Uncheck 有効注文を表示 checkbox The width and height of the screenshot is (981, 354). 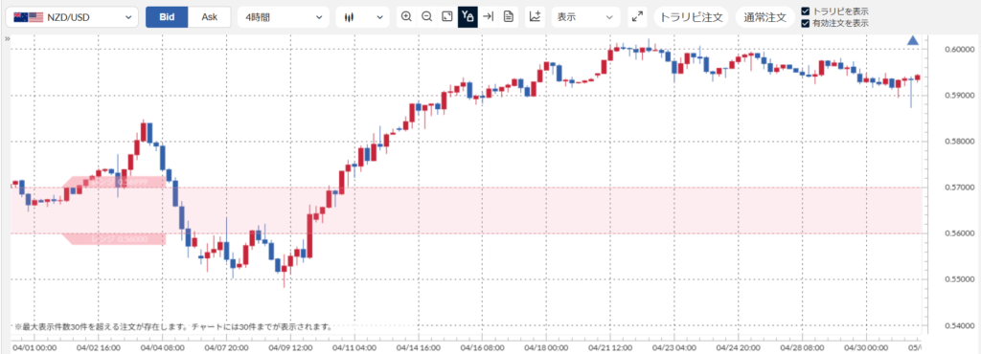805,23
